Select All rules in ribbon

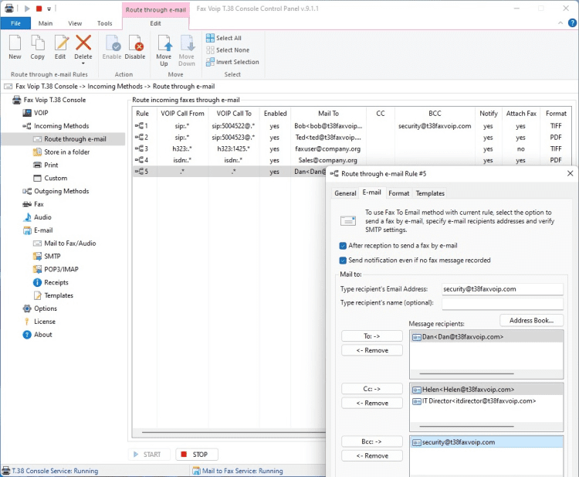pyautogui.click(x=223, y=38)
